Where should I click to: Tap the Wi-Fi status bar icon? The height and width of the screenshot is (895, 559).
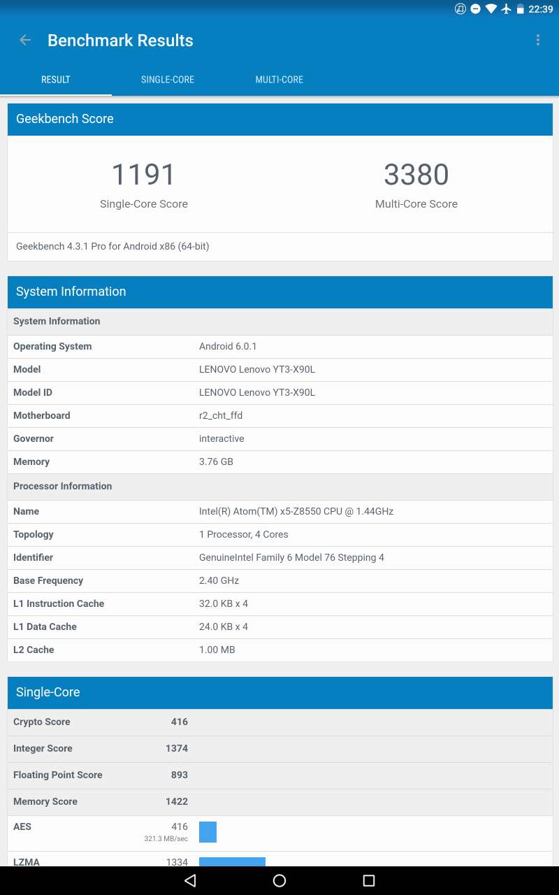point(491,9)
